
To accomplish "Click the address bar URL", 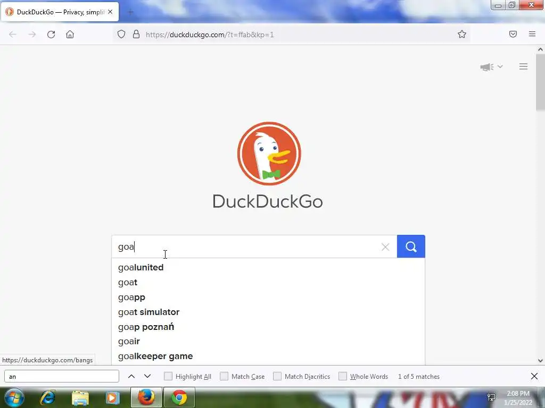I will pos(210,35).
